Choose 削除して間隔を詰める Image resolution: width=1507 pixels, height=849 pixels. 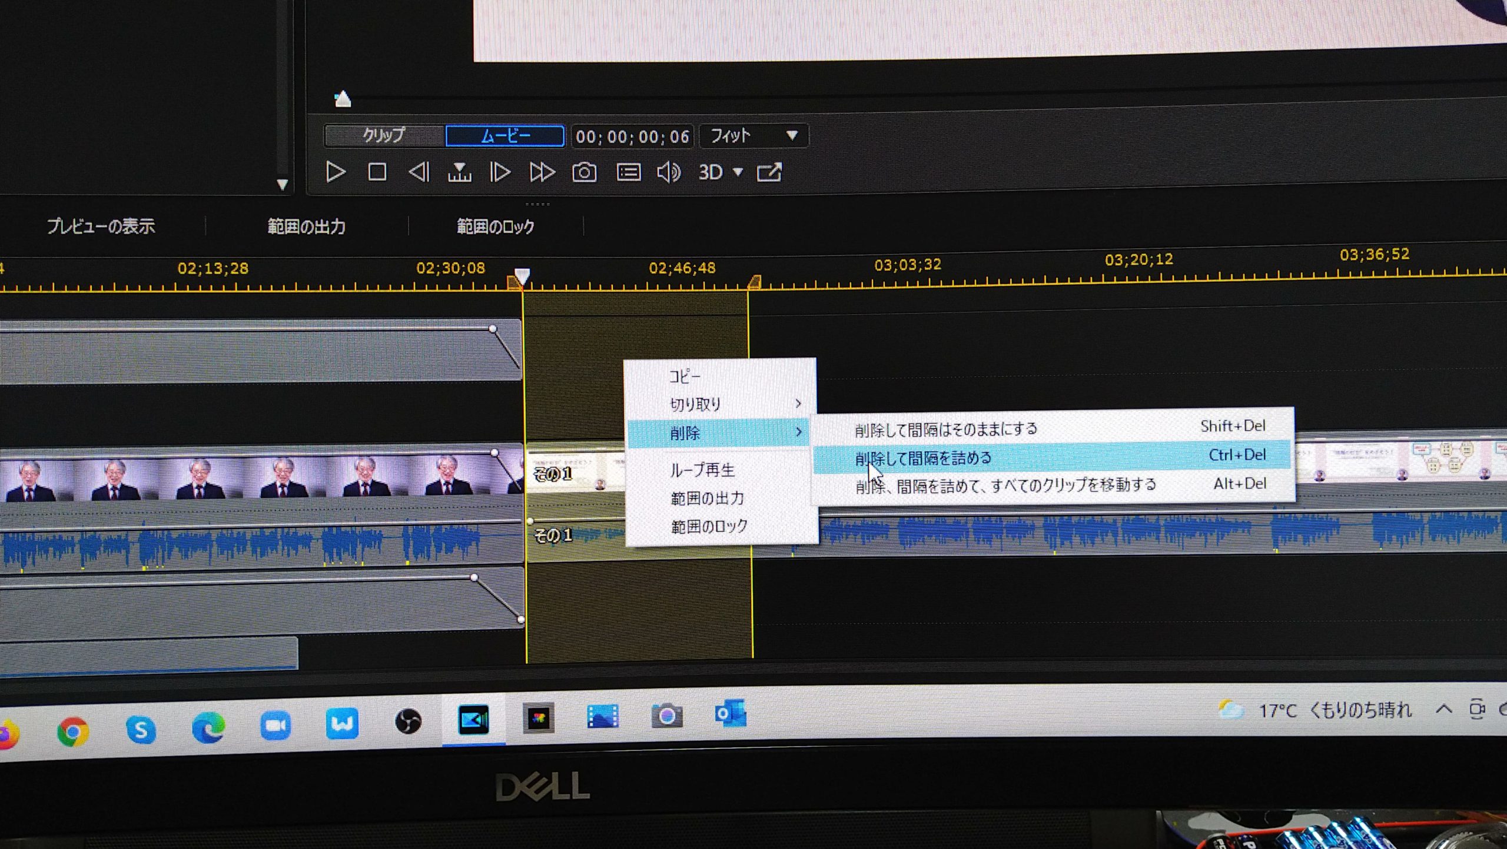[1053, 457]
